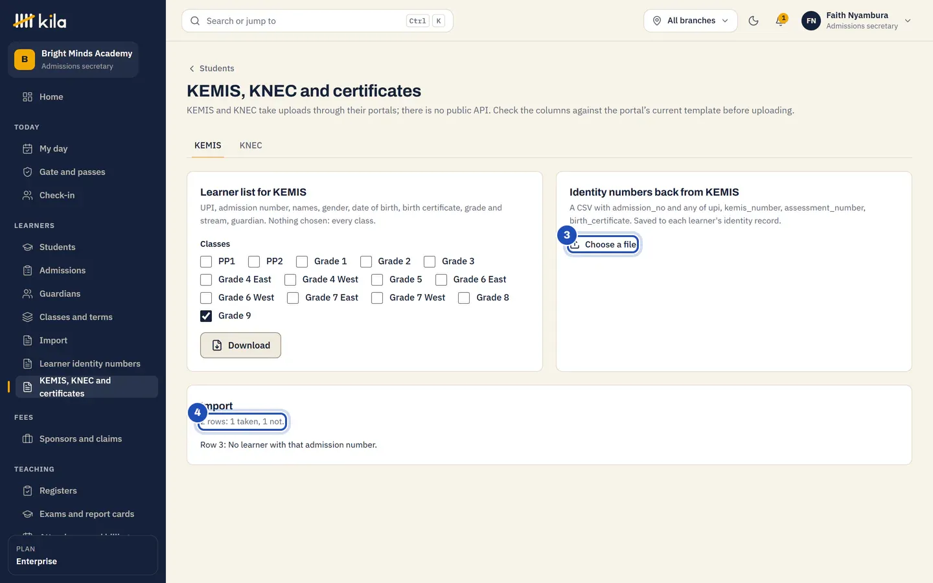This screenshot has width=933, height=583.
Task: Open Sponsors and claims in the sidebar
Action: click(86, 439)
